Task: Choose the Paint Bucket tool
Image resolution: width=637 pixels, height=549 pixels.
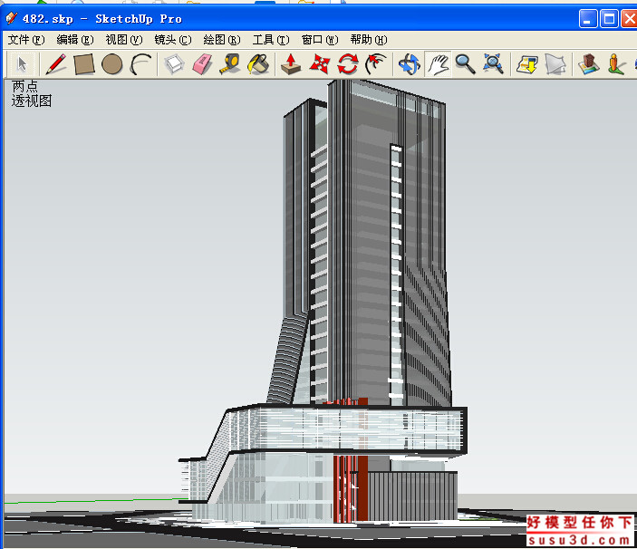Action: tap(258, 64)
